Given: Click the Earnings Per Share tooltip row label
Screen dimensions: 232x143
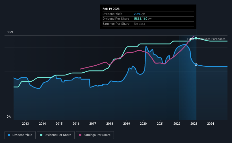Looking at the screenshot, I should pyautogui.click(x=116, y=24).
